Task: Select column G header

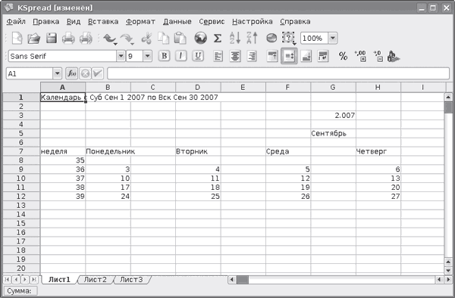Action: pyautogui.click(x=333, y=87)
